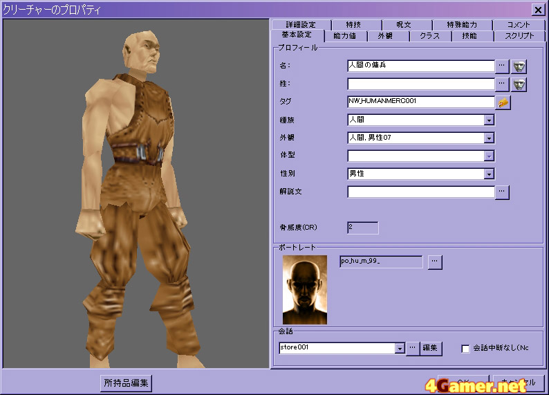549x395 pixels.
Task: Switch to the 詳細設定 tab
Action: point(301,24)
